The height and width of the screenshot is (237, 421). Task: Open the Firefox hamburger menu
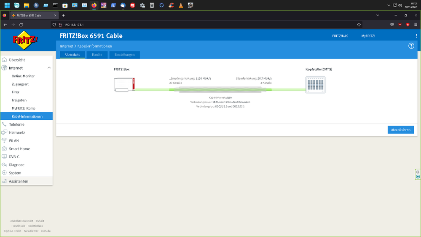tap(416, 25)
